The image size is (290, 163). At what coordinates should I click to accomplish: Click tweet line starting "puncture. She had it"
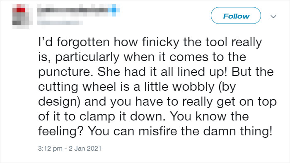[x=156, y=72]
